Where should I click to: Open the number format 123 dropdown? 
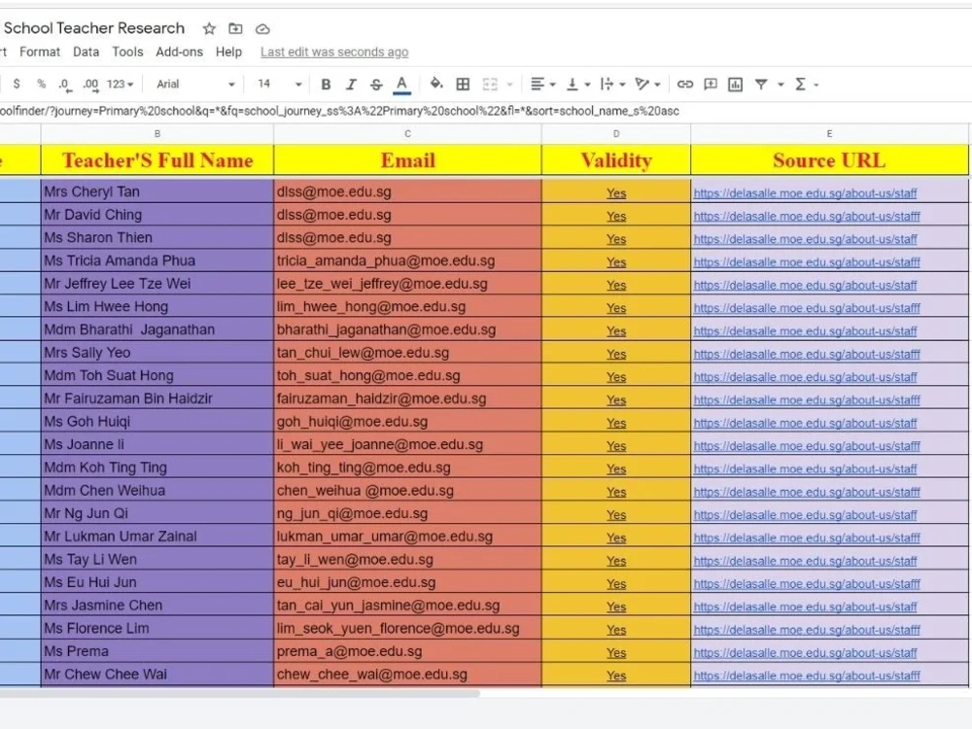[120, 84]
